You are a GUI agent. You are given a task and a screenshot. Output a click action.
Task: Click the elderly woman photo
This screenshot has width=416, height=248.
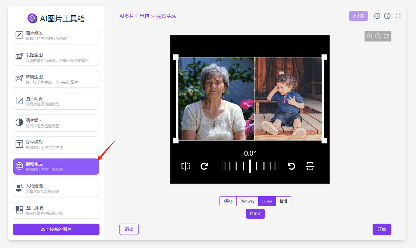pyautogui.click(x=216, y=99)
